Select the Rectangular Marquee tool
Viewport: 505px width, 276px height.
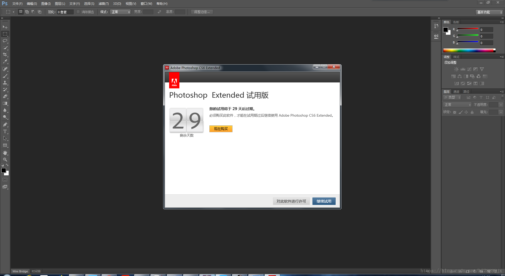click(5, 34)
